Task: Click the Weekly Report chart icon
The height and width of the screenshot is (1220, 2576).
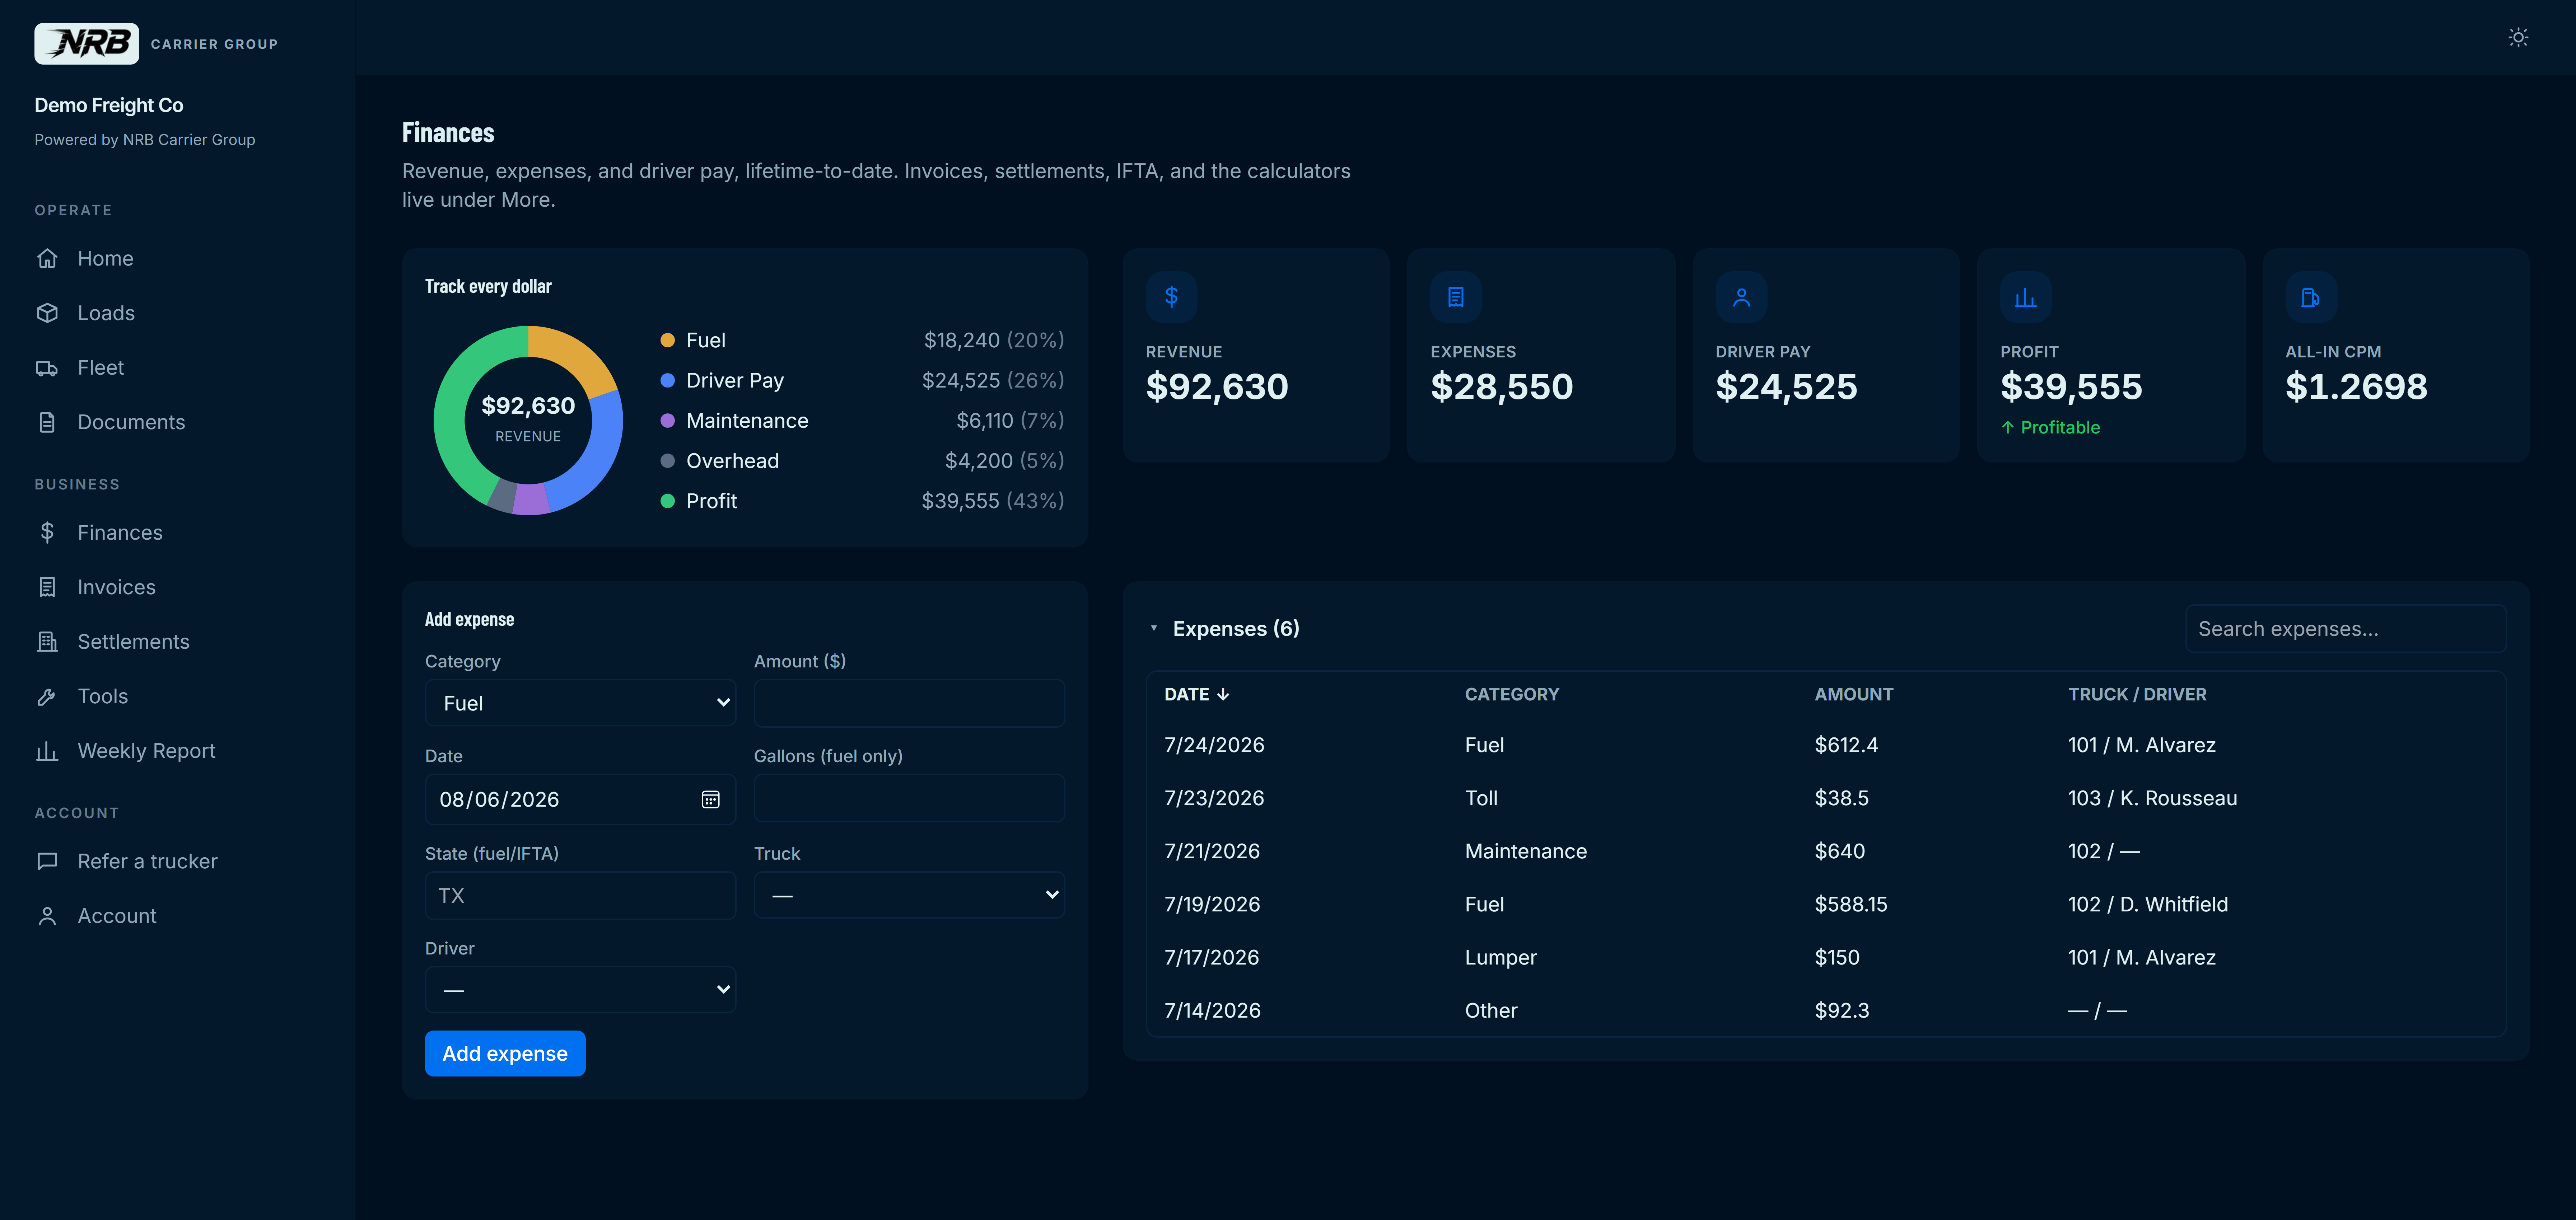Action: point(47,751)
